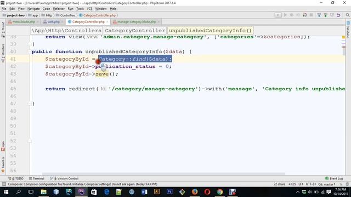The height and width of the screenshot is (197, 351).
Task: Click the PHP debug listener icon
Action: (x=305, y=15)
